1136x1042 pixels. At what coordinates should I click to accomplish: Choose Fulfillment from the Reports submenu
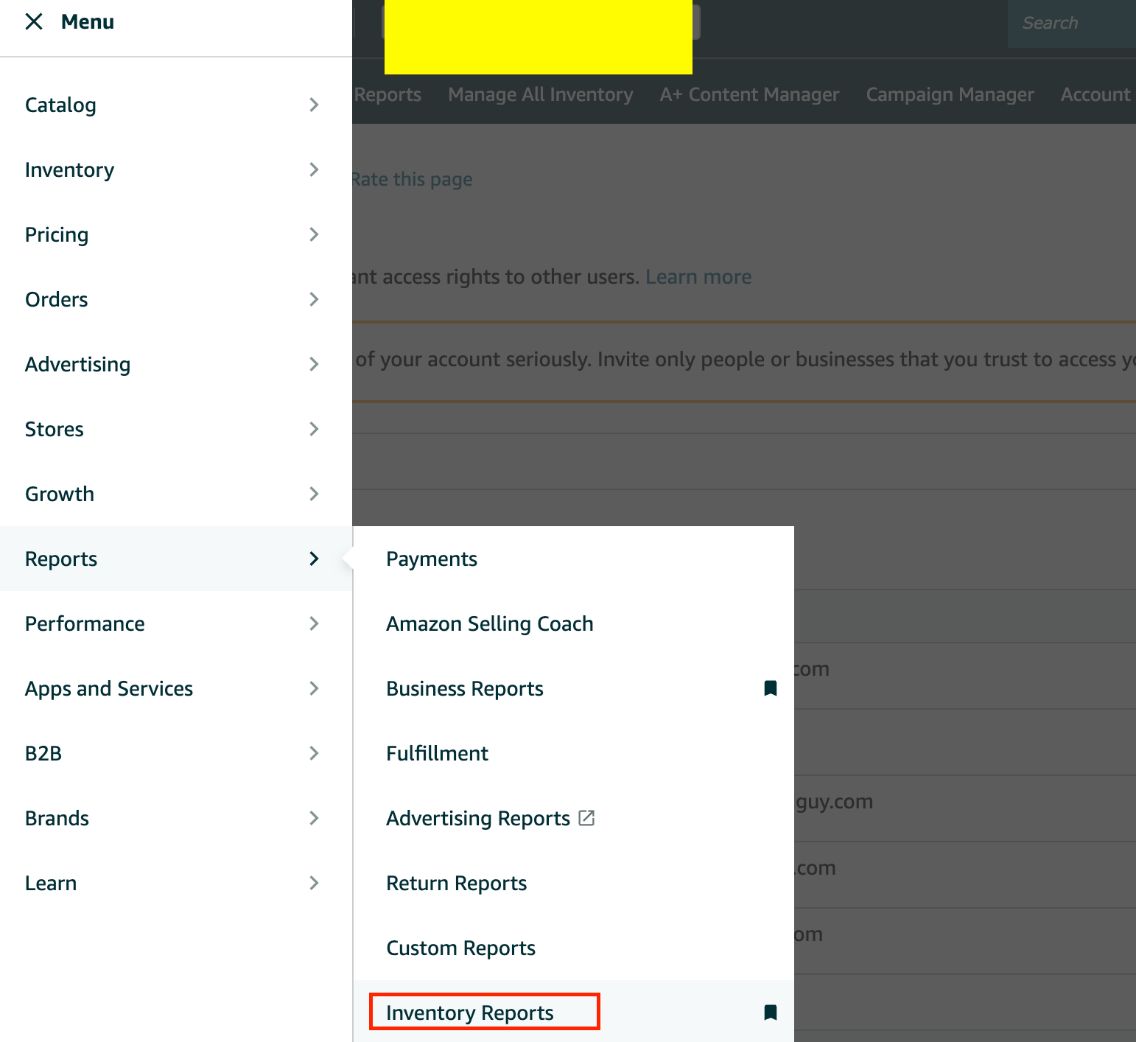(574, 753)
